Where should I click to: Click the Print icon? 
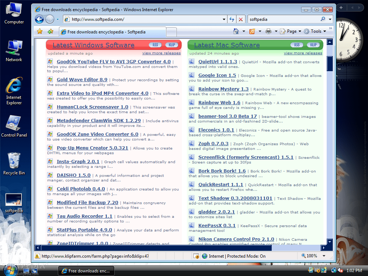click(x=268, y=31)
